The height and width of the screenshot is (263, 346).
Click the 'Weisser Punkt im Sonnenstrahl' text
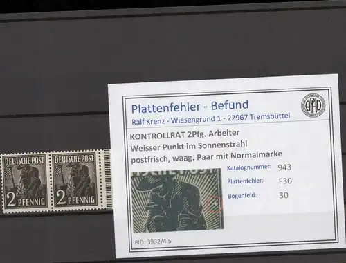pos(188,146)
